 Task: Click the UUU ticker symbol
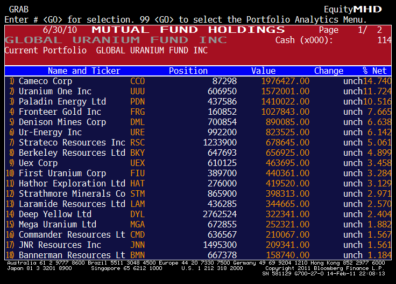pyautogui.click(x=137, y=91)
